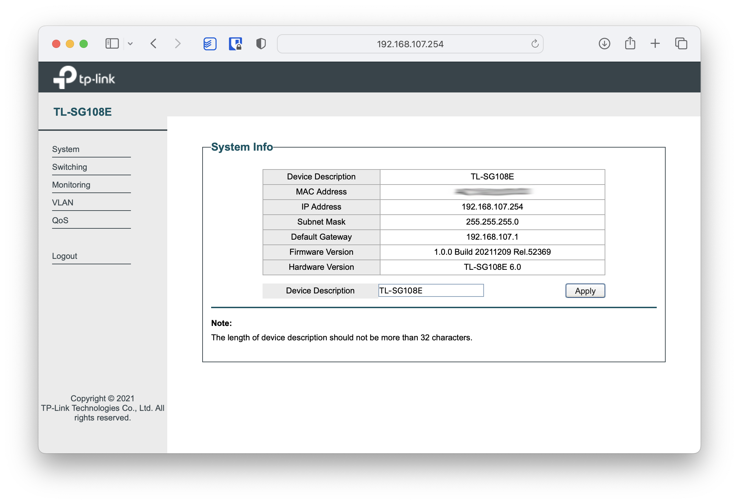This screenshot has width=739, height=504.
Task: Close the window with red button
Action: 56,44
